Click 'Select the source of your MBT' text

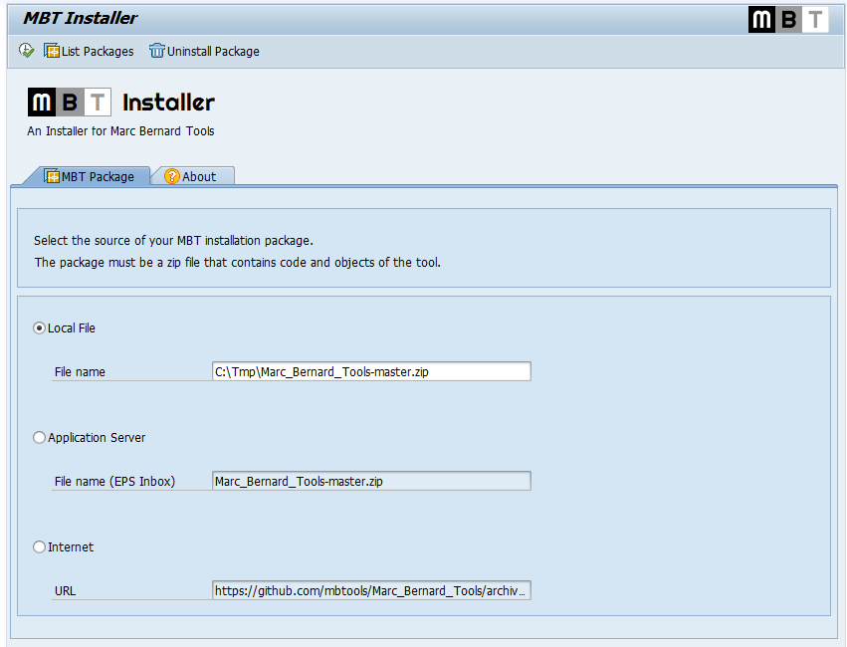click(116, 240)
